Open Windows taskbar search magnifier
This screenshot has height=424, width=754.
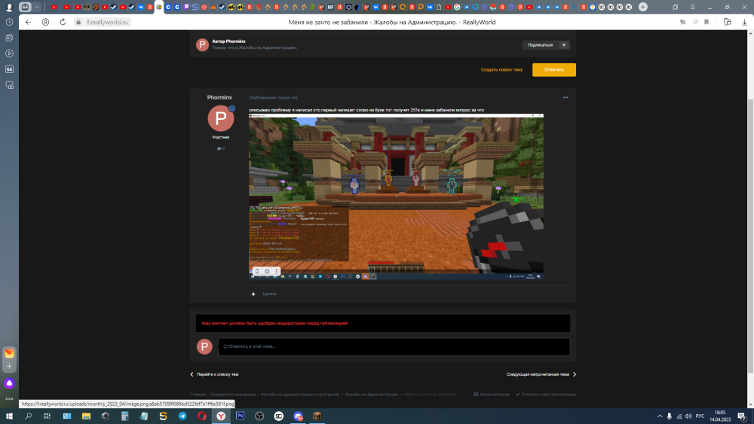click(x=29, y=416)
